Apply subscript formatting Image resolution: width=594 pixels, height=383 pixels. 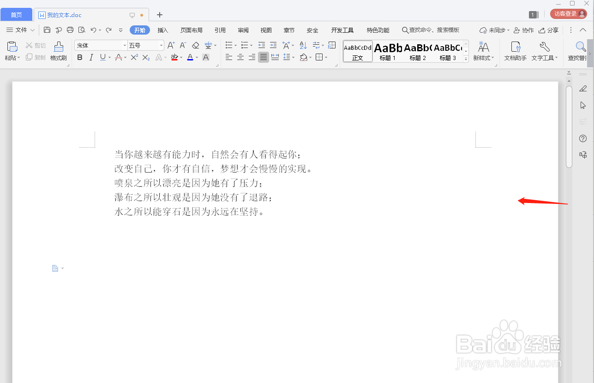point(146,57)
